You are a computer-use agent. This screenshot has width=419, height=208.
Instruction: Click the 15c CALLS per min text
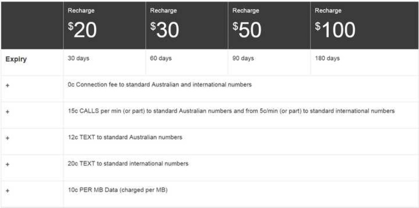pyautogui.click(x=231, y=111)
